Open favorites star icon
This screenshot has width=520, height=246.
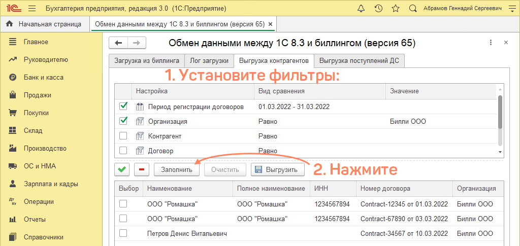pos(395,9)
